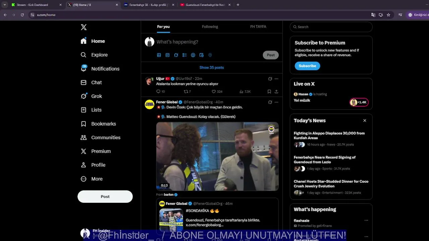Image resolution: width=429 pixels, height=241 pixels.
Task: Repost Uğur's Atalanta post
Action: pos(187,91)
